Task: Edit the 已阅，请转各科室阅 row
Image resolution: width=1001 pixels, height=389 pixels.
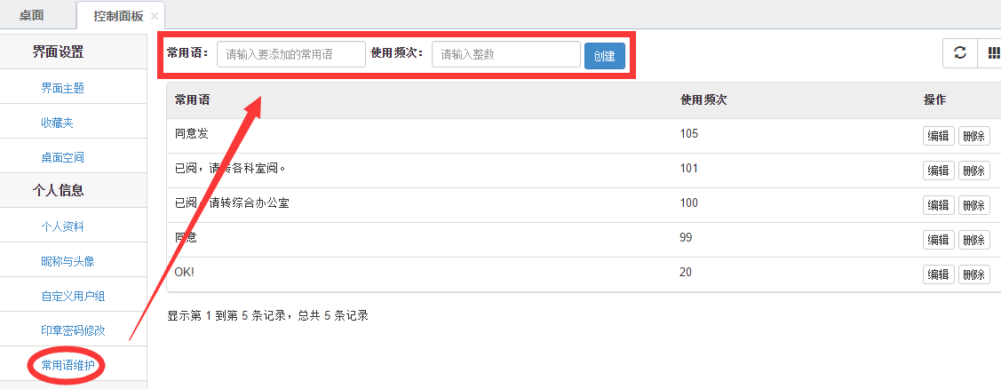Action: pyautogui.click(x=939, y=171)
